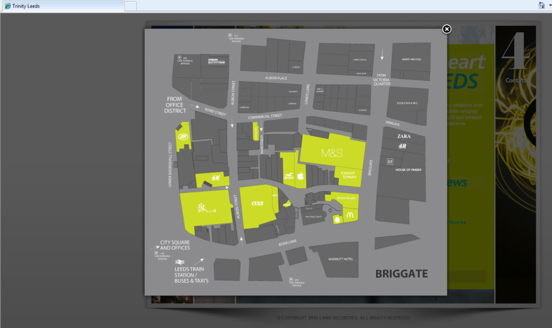Click the House of Fraser label
Screen dimensions: 552x328
[x=408, y=170]
